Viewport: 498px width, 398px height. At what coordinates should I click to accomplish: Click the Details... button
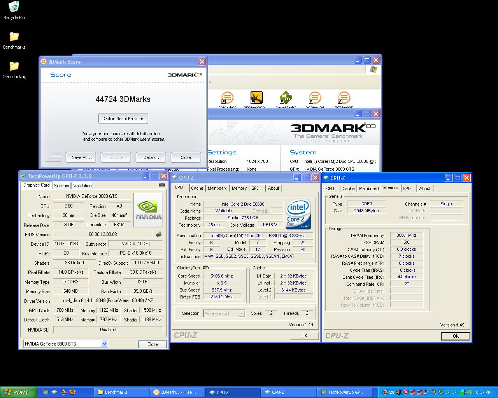click(152, 157)
